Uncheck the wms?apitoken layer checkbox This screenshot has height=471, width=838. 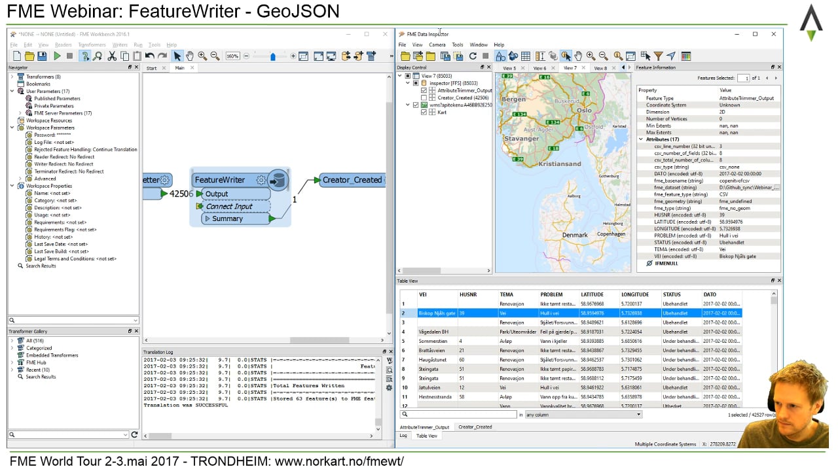[416, 105]
